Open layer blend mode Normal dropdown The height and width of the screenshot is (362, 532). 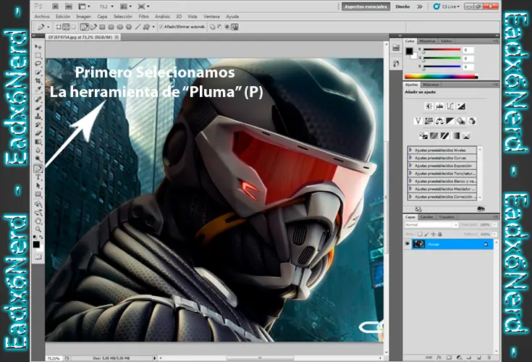click(x=431, y=225)
